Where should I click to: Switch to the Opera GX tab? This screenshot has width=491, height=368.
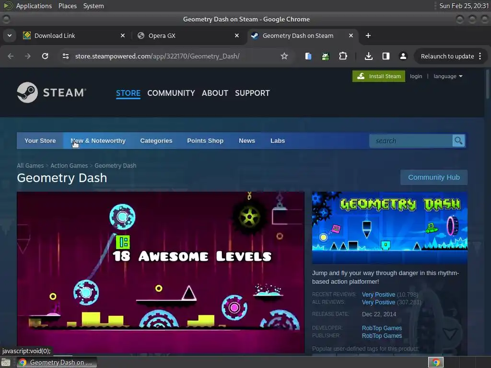[188, 35]
